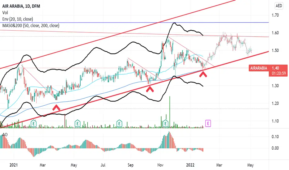
Task: Click the 1.30 price axis label
Action: [275, 86]
